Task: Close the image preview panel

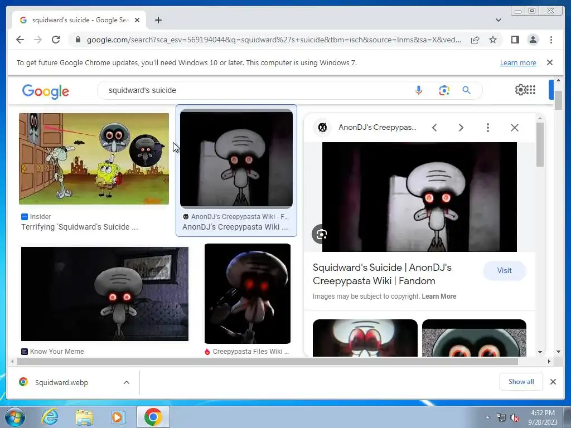Action: 515,128
